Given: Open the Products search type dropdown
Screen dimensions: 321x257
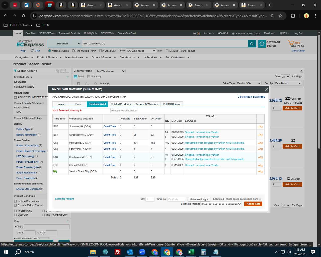Looking at the screenshot, I should [65, 44].
